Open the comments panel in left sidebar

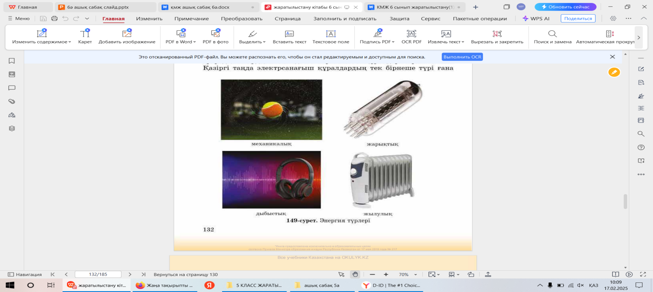click(12, 88)
